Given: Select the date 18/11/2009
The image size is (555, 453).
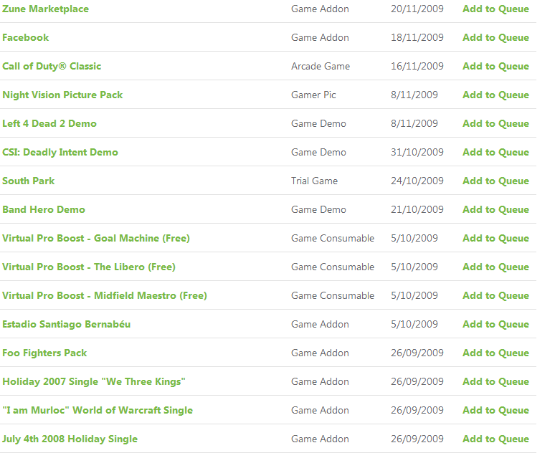Looking at the screenshot, I should (x=417, y=37).
